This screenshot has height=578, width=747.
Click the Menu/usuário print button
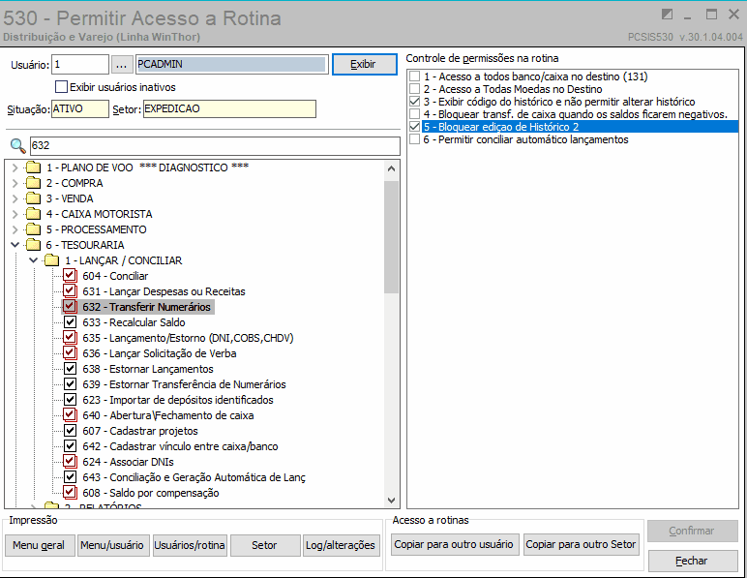coord(113,545)
